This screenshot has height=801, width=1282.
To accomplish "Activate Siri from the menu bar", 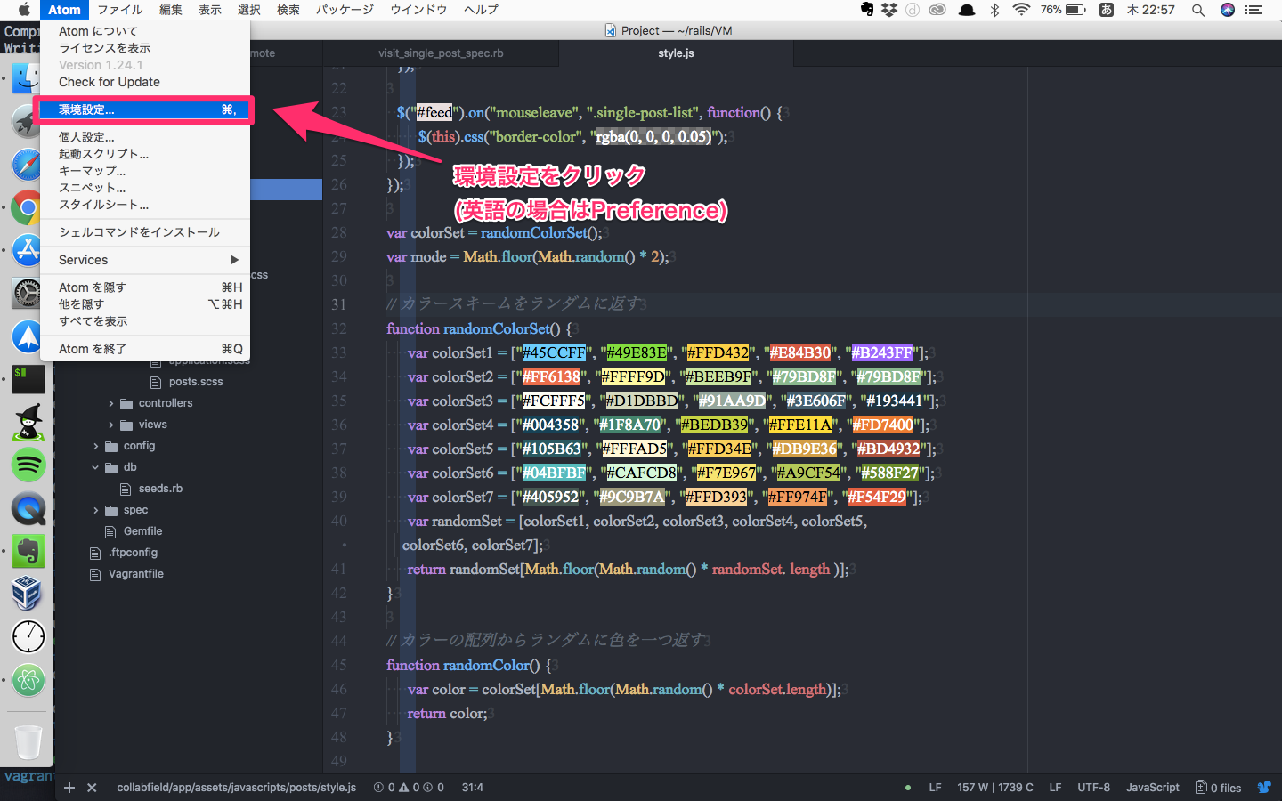I will pos(1228,10).
